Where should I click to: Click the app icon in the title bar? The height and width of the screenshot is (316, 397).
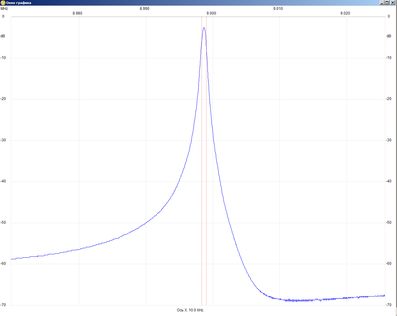[x=3, y=3]
